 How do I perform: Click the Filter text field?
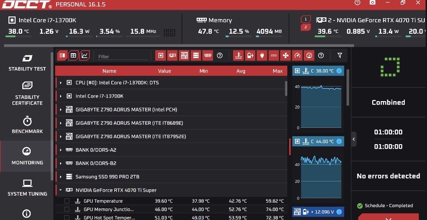point(122,57)
